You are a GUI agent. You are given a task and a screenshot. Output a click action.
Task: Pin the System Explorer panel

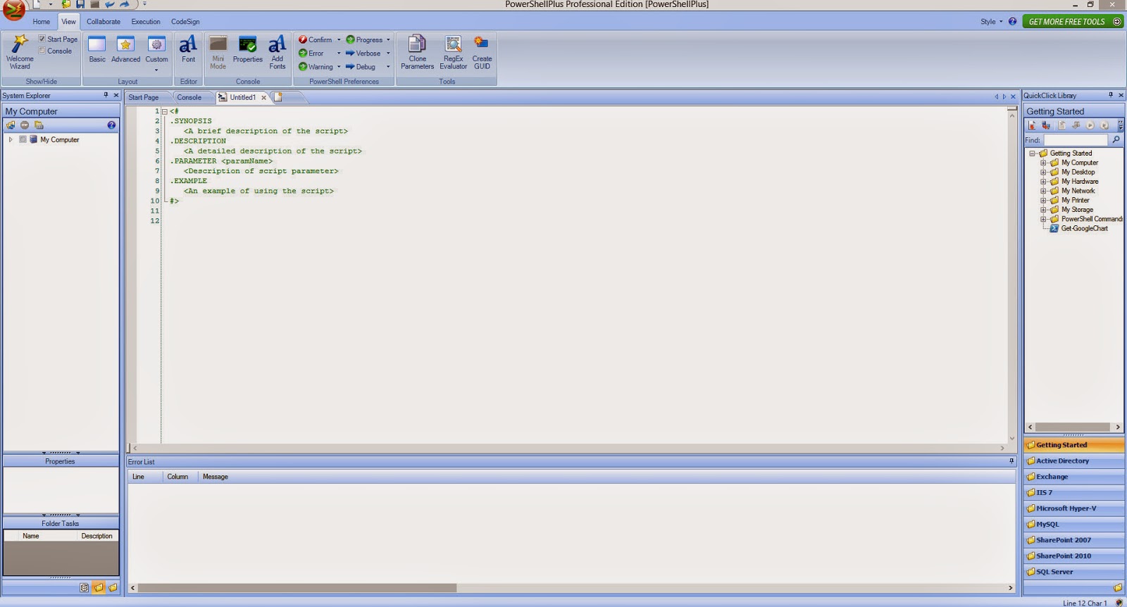(106, 95)
